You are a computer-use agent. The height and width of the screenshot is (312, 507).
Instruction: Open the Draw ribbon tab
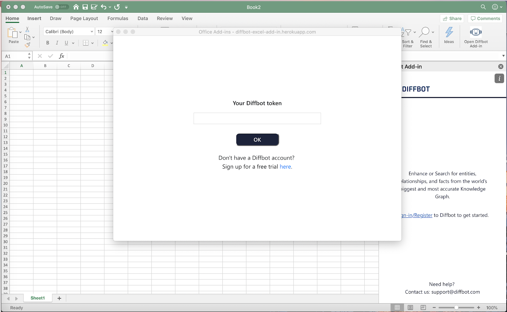click(55, 18)
